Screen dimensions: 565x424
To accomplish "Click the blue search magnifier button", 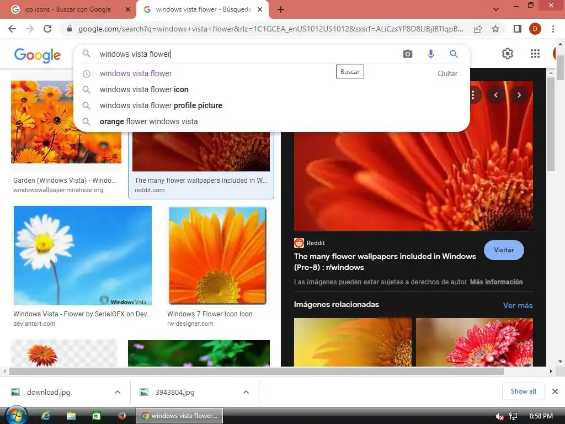I will tap(454, 54).
